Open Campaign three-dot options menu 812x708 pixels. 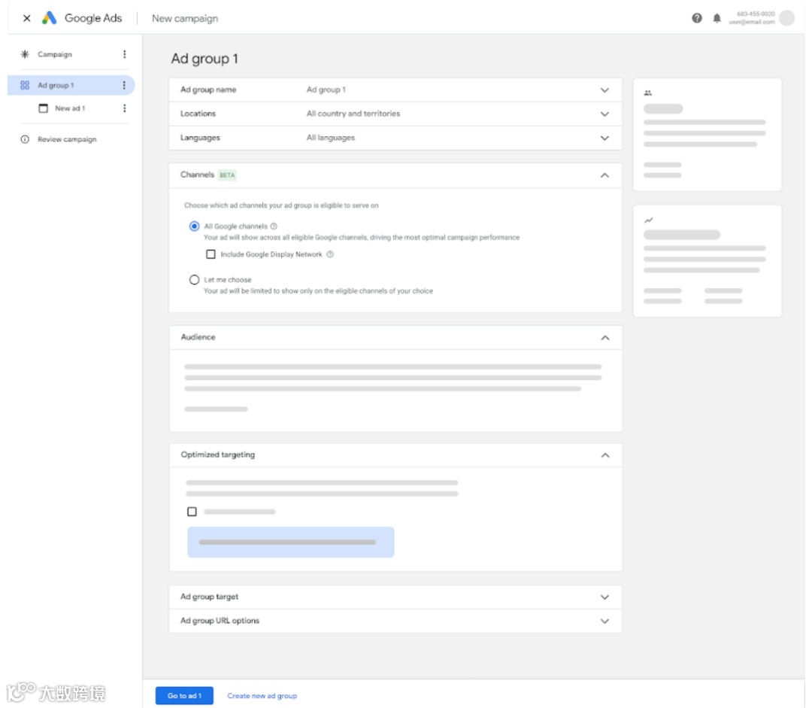[x=124, y=54]
